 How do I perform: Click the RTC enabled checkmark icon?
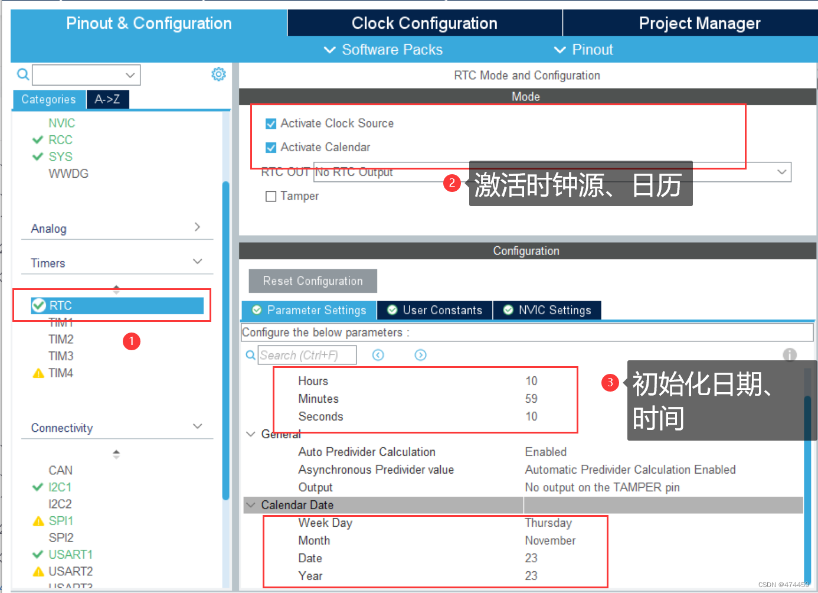click(x=39, y=305)
